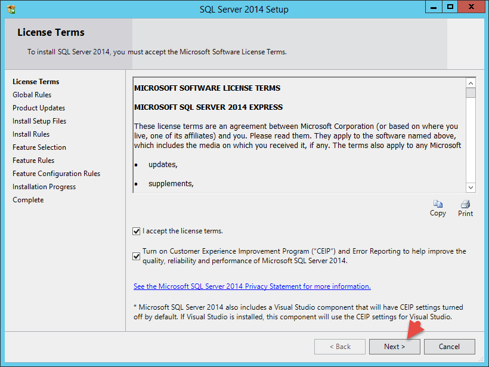Click the 'updates,' bullet in license text
This screenshot has width=489, height=367.
pos(163,165)
